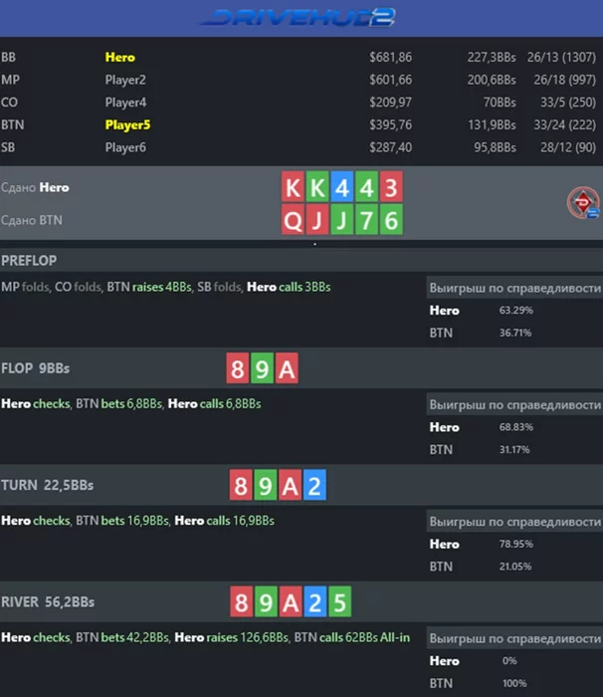This screenshot has width=603, height=697.
Task: Click Player5's stack $395,76
Action: click(x=391, y=124)
